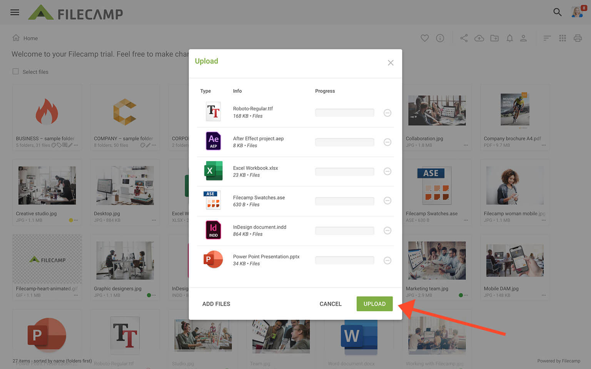Open the sort order icon
Image resolution: width=591 pixels, height=369 pixels.
pos(547,38)
